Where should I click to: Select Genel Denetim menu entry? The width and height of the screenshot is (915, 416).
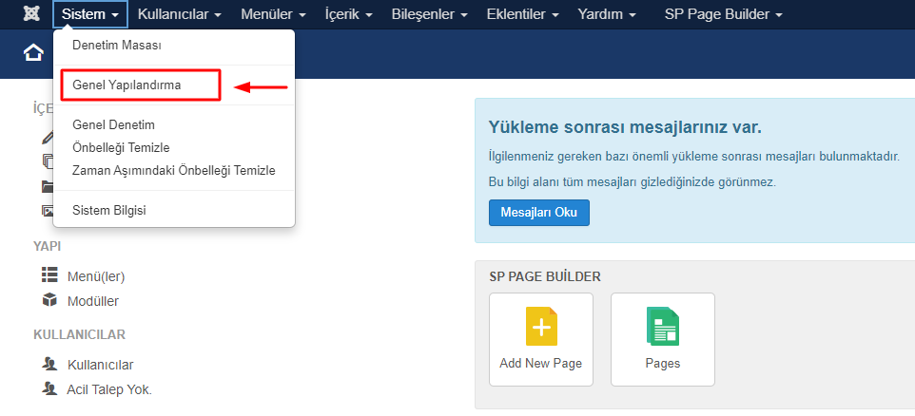tap(113, 124)
